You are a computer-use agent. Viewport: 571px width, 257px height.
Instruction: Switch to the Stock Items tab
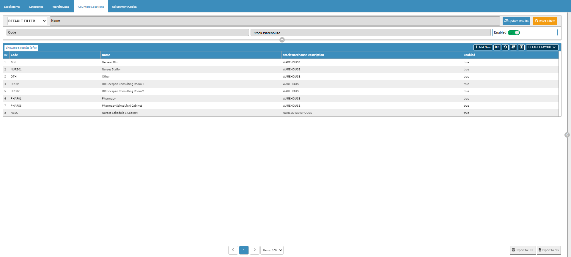pyautogui.click(x=12, y=7)
